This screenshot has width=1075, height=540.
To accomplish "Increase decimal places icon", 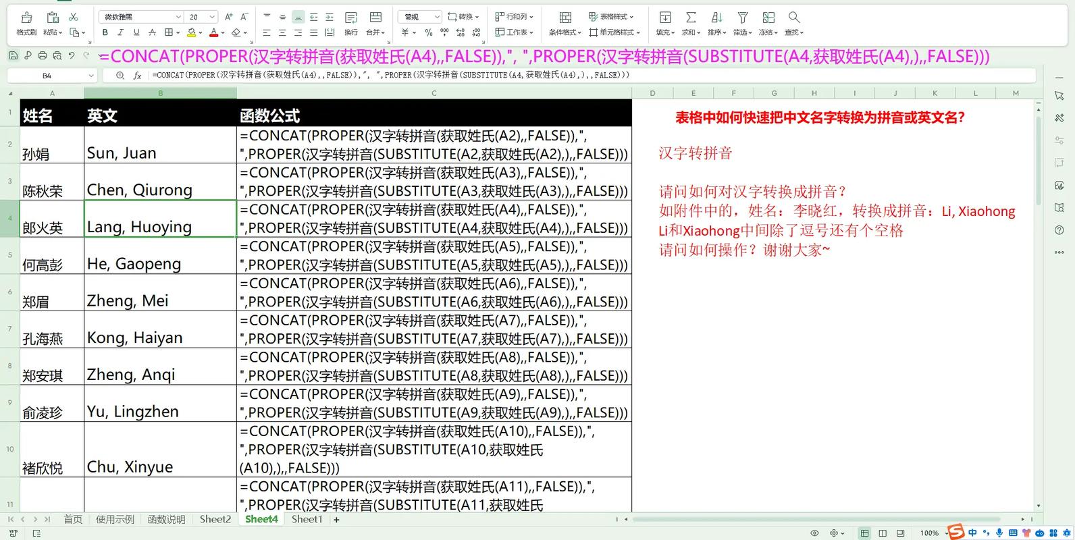I will (461, 32).
